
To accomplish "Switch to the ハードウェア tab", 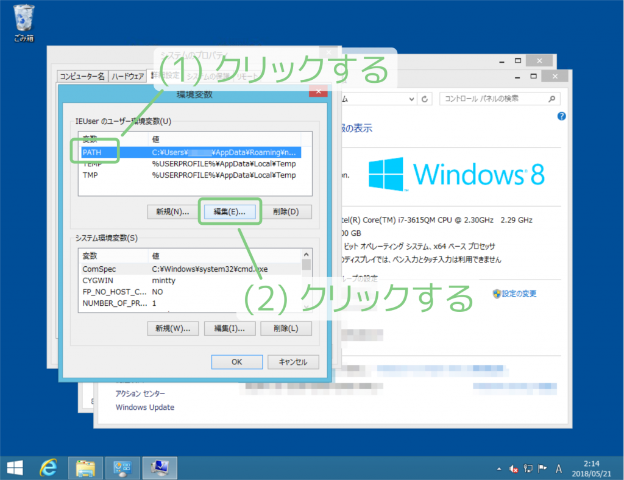I will (128, 76).
